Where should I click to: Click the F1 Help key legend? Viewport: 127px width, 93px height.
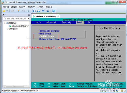pyautogui.click(x=39, y=84)
